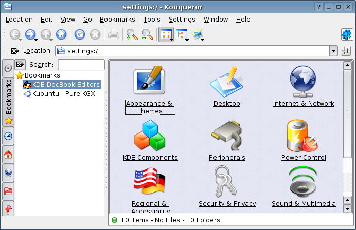Click the vertical scrollbar thumb
The height and width of the screenshot is (230, 356).
pos(347,114)
